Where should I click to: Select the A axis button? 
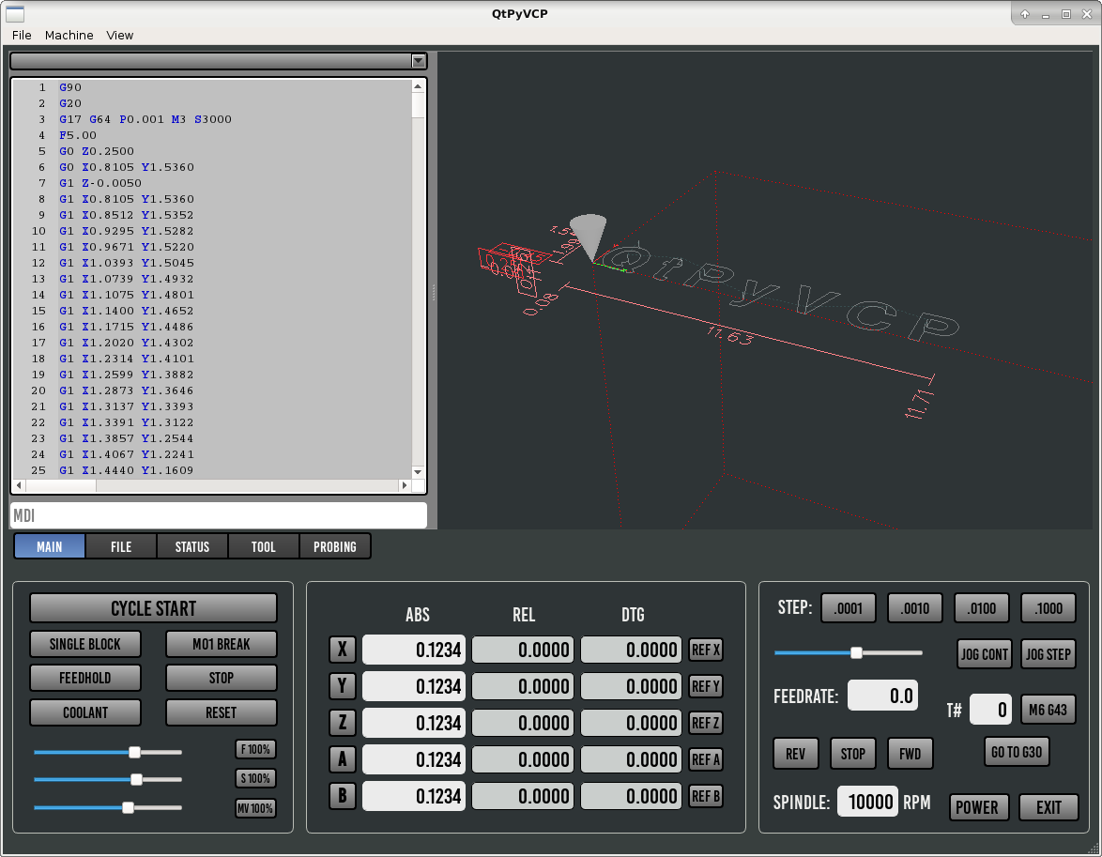point(343,758)
